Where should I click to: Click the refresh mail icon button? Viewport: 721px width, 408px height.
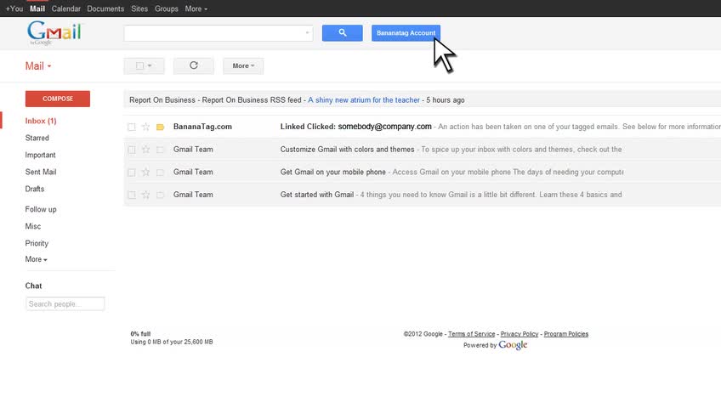193,65
